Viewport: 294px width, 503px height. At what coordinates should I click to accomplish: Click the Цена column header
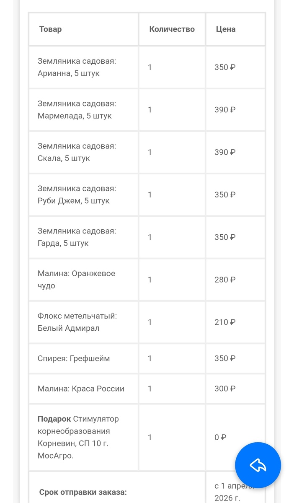[x=226, y=29]
